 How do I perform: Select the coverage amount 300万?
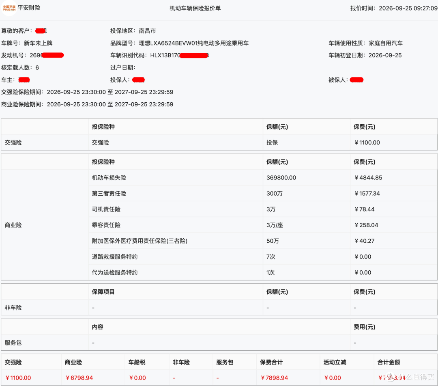click(x=274, y=194)
